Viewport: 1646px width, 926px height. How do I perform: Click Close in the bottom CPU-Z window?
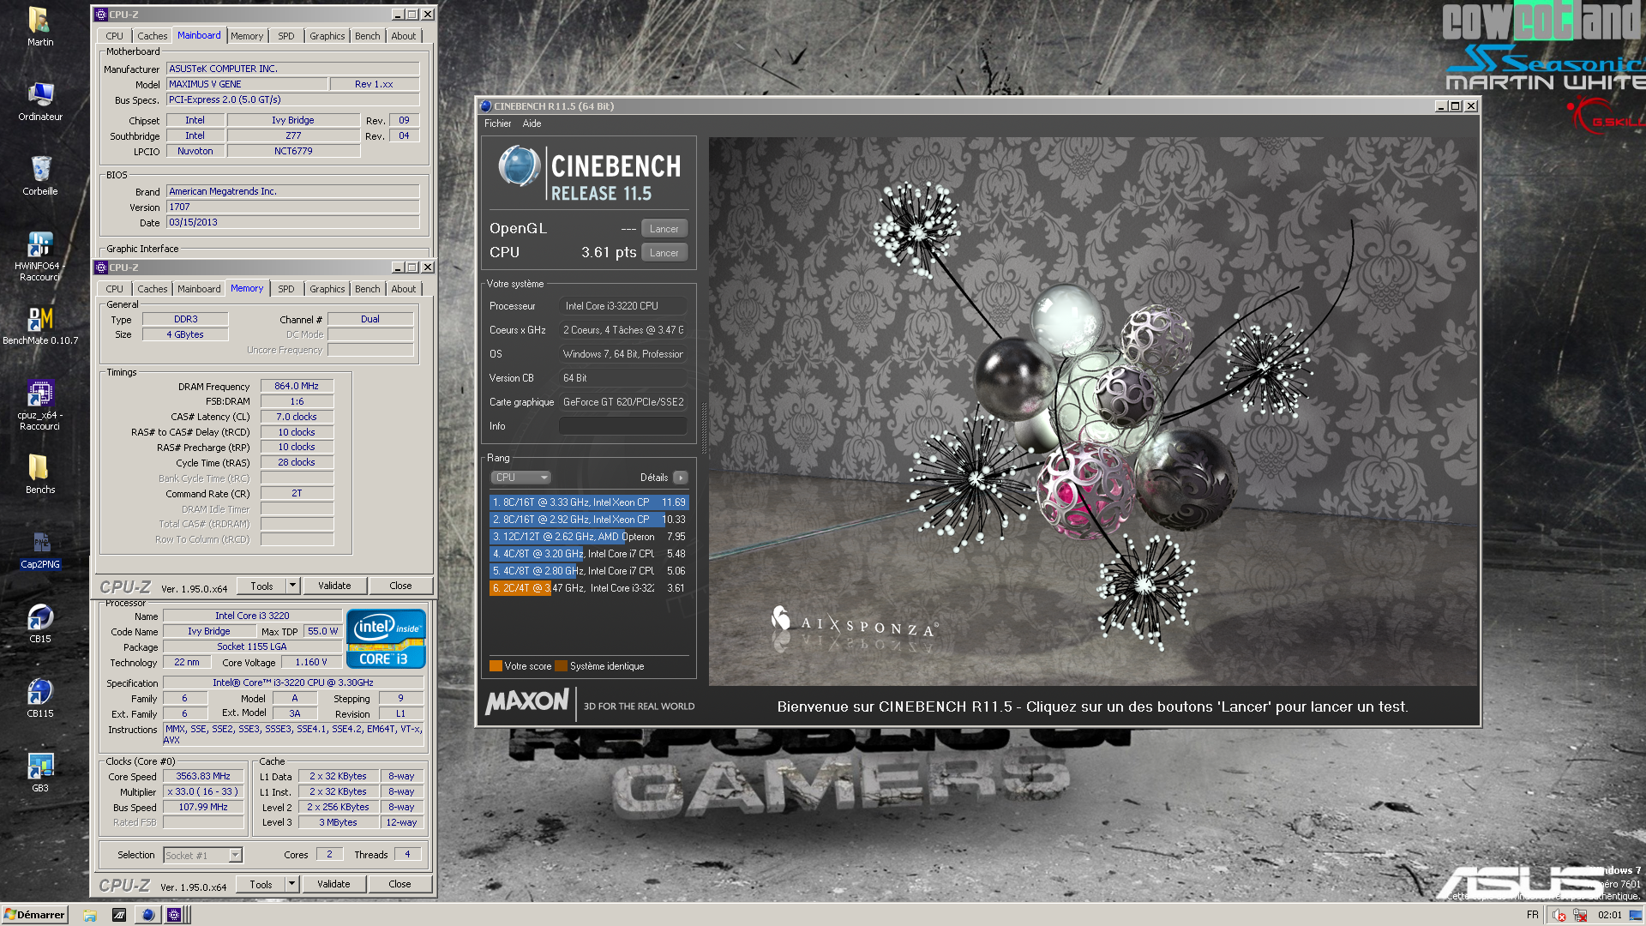point(399,884)
